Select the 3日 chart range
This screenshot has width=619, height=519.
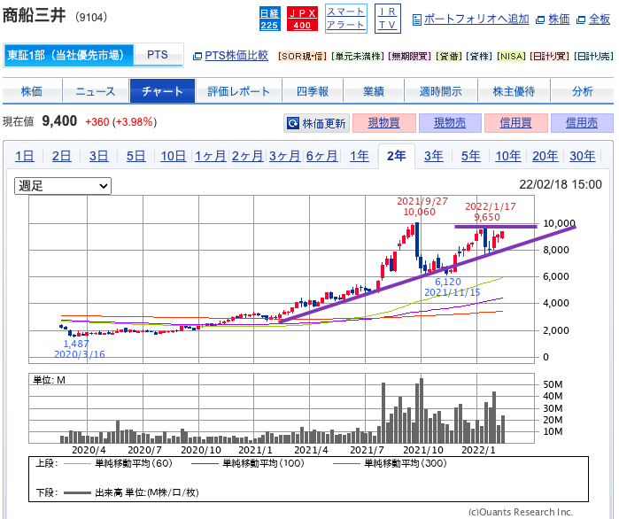98,156
